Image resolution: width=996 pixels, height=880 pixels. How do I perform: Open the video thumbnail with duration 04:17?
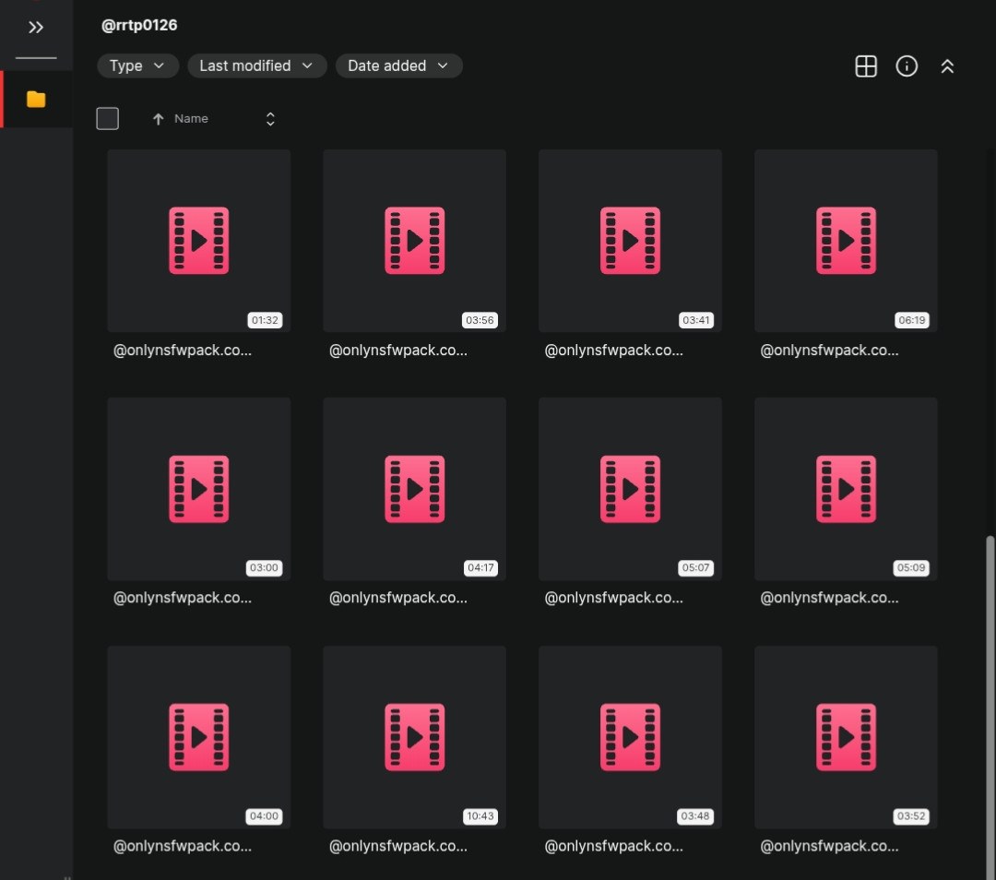point(415,489)
